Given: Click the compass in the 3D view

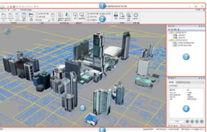Looking at the screenshot, I should (7, 32).
